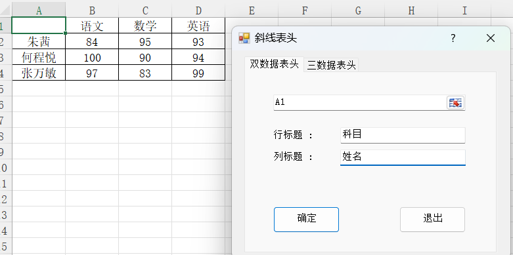Select the cell with value 100
This screenshot has width=513, height=255.
coord(92,57)
